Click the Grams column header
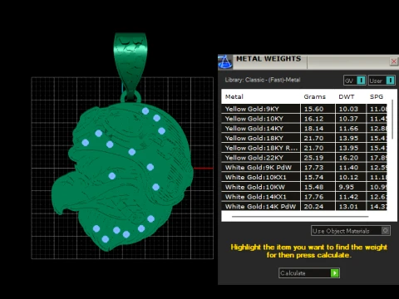The image size is (399, 299). [314, 96]
